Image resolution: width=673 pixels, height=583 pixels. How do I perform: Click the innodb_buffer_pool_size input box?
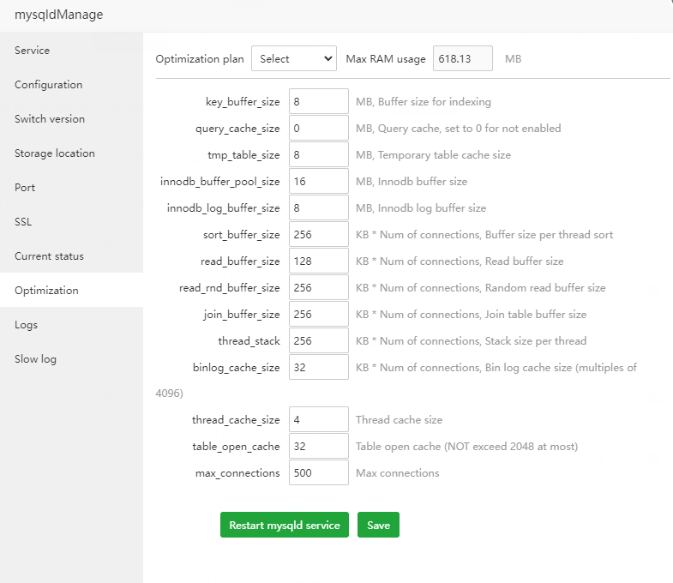[x=318, y=182]
